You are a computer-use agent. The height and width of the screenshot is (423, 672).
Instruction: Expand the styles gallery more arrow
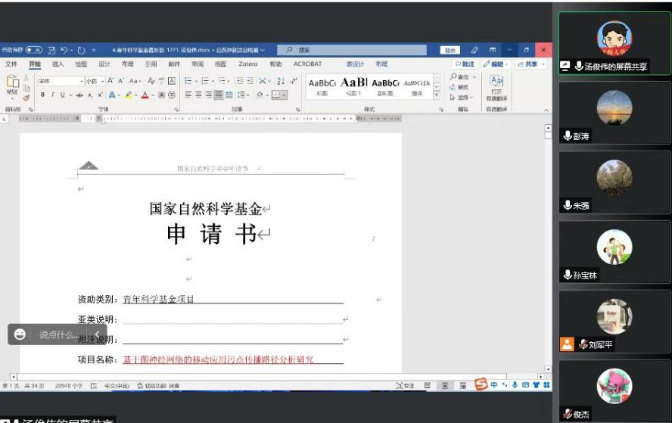(x=436, y=96)
